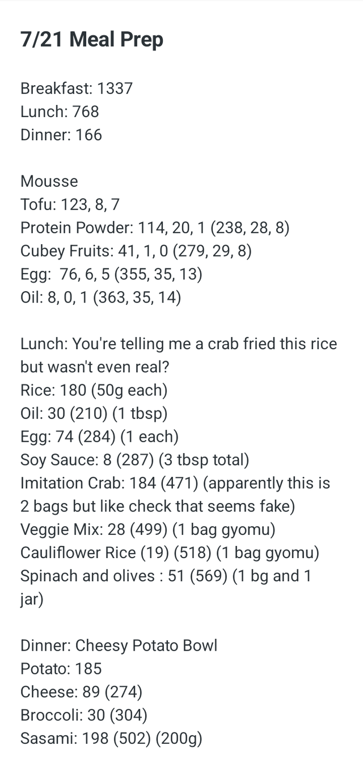The height and width of the screenshot is (767, 363).
Task: Tap the "Dinner: 166" line
Action: pos(61,135)
